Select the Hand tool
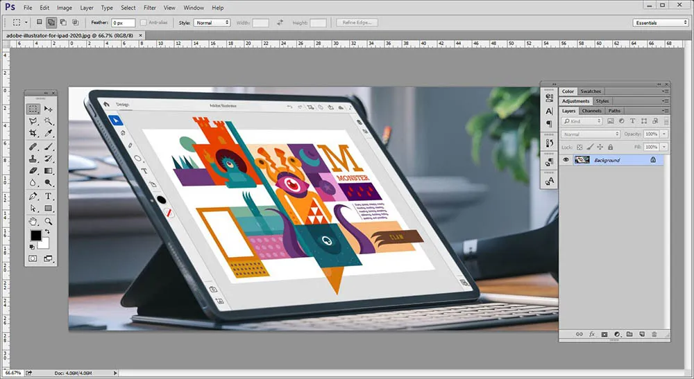This screenshot has height=379, width=694. (x=33, y=221)
